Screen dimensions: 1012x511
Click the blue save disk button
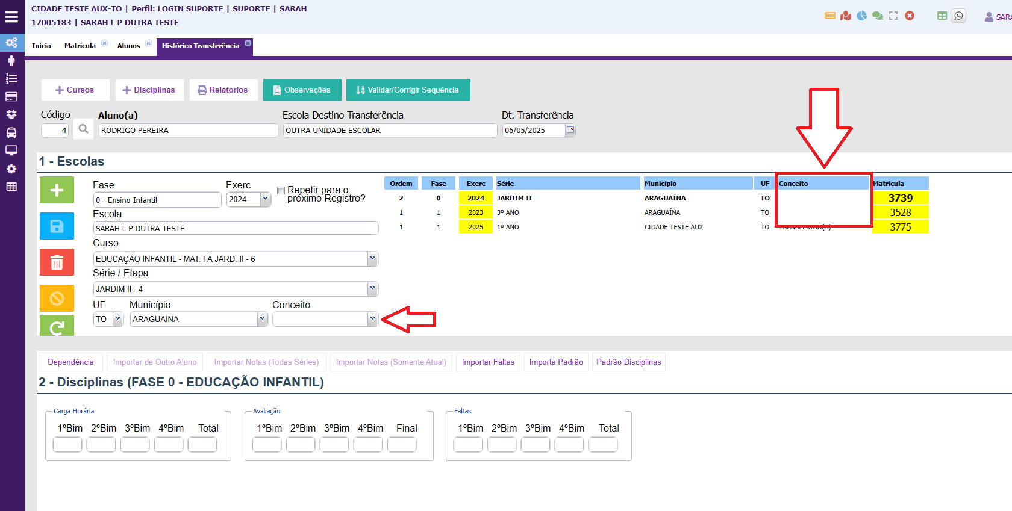tap(57, 226)
